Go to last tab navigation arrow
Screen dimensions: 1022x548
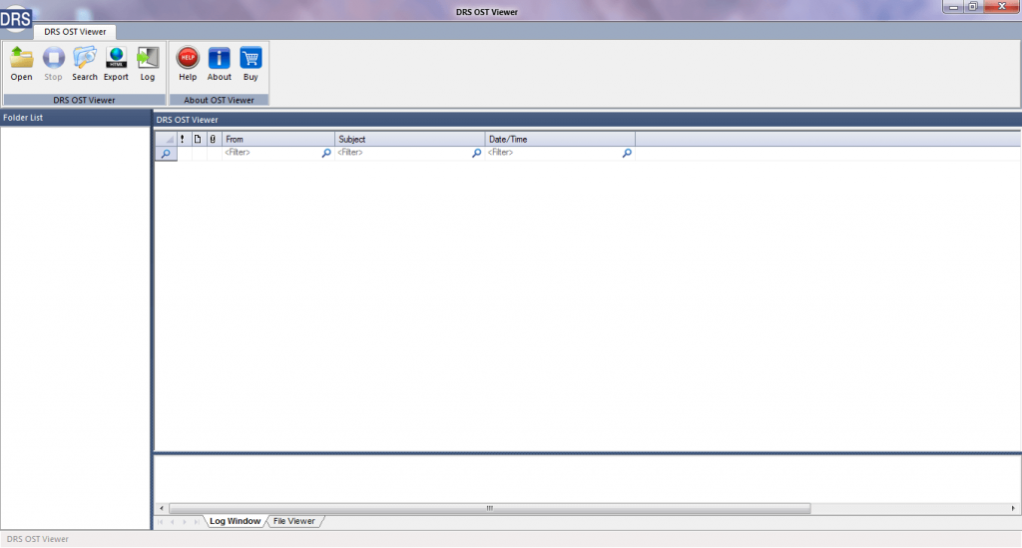tap(197, 522)
